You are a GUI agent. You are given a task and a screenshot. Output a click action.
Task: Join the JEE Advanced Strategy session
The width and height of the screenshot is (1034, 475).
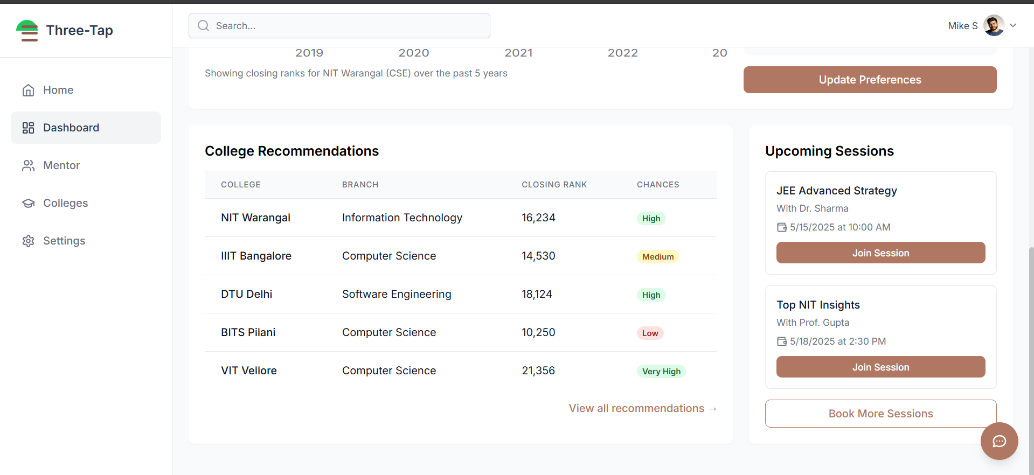pyautogui.click(x=880, y=253)
